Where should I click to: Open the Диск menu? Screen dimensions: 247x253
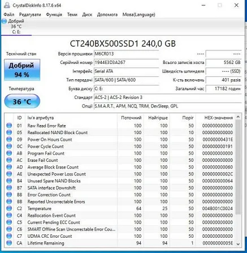87,15
